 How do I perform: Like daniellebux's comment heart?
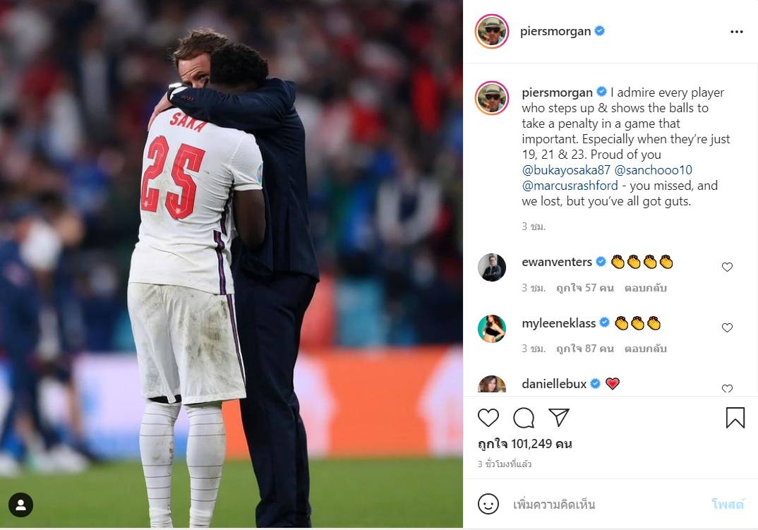(x=727, y=388)
